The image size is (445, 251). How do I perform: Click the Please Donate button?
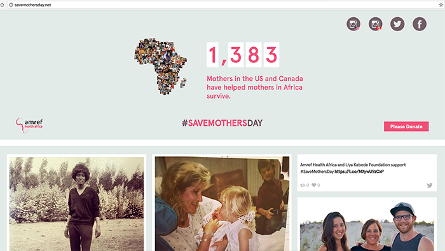coord(406,126)
